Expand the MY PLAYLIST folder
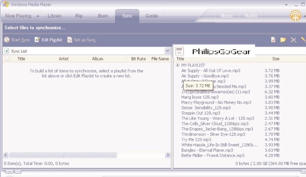 coord(177,65)
